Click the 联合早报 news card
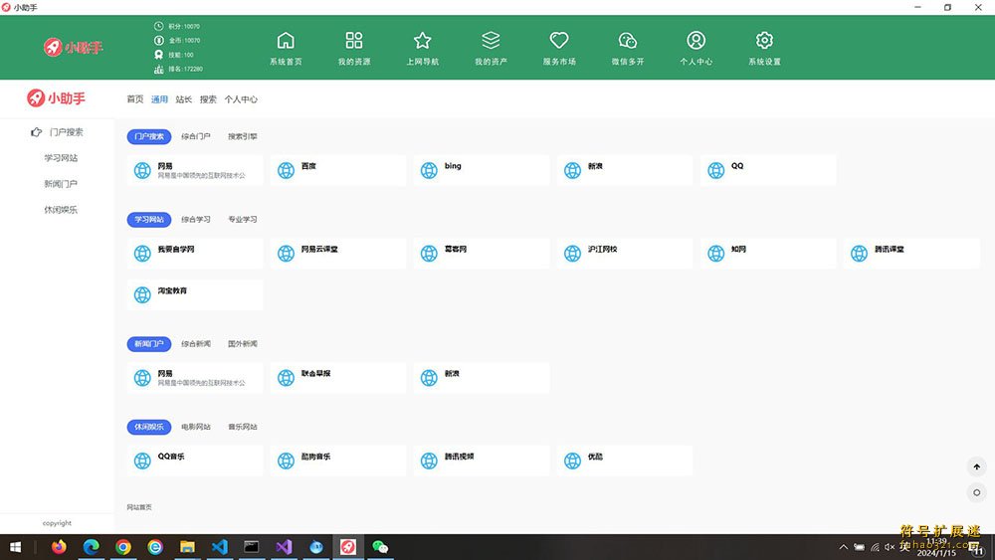Screen dimensions: 995x560 (x=338, y=378)
